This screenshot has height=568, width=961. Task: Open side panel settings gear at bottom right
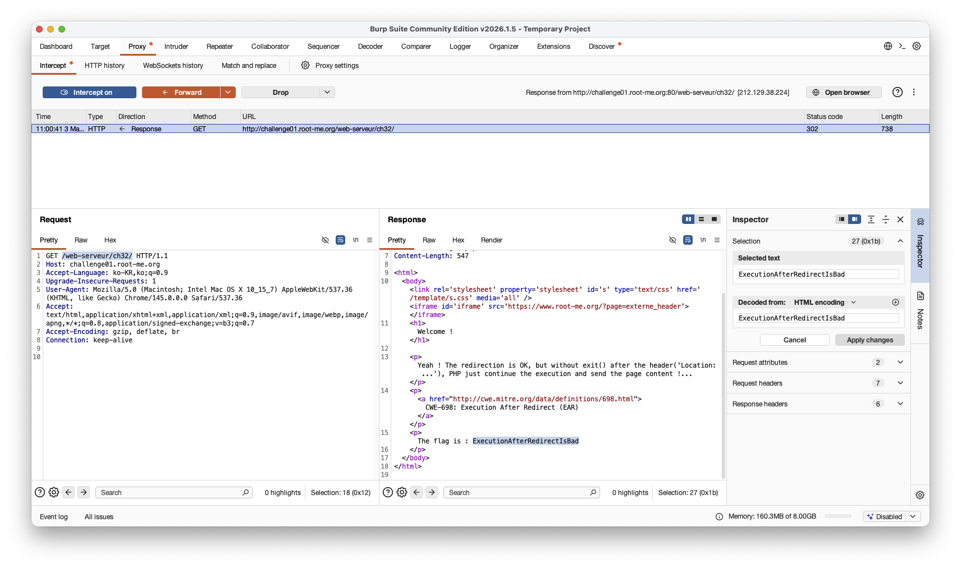click(920, 495)
